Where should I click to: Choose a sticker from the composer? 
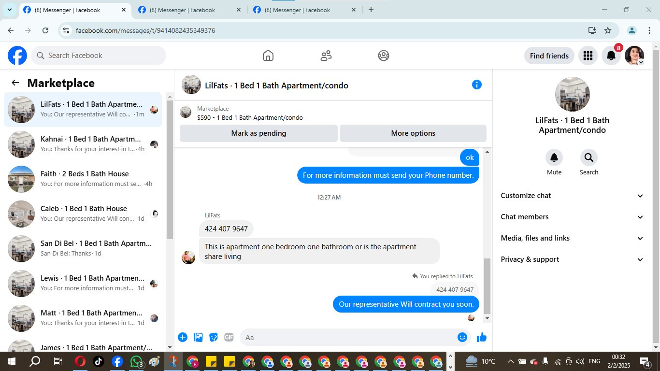[x=214, y=337]
